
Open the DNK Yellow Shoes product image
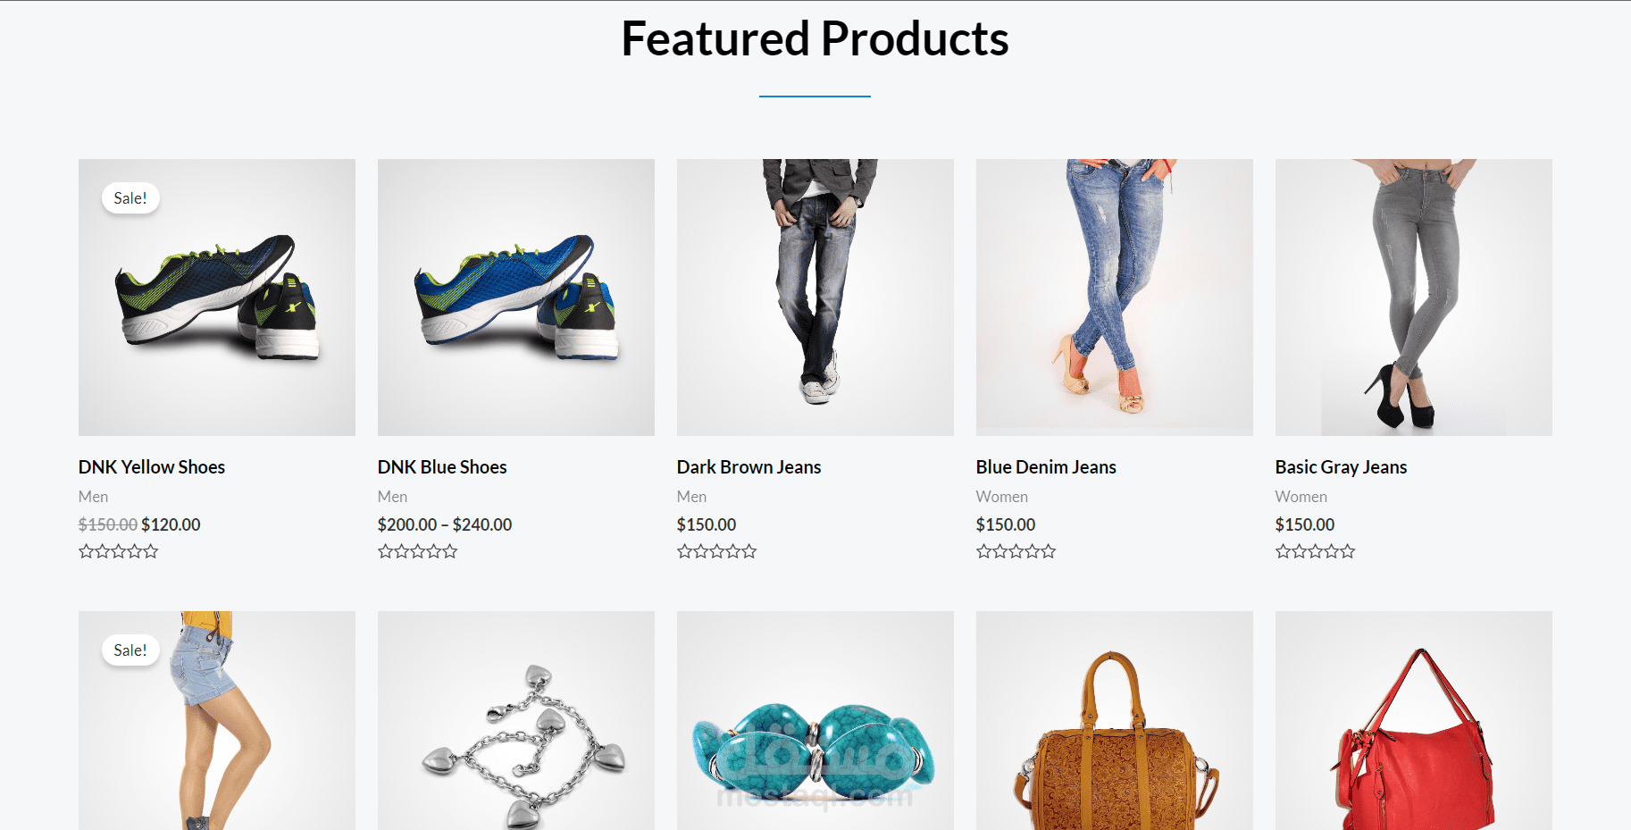(x=217, y=298)
